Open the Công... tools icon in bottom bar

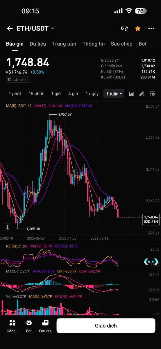tap(12, 325)
